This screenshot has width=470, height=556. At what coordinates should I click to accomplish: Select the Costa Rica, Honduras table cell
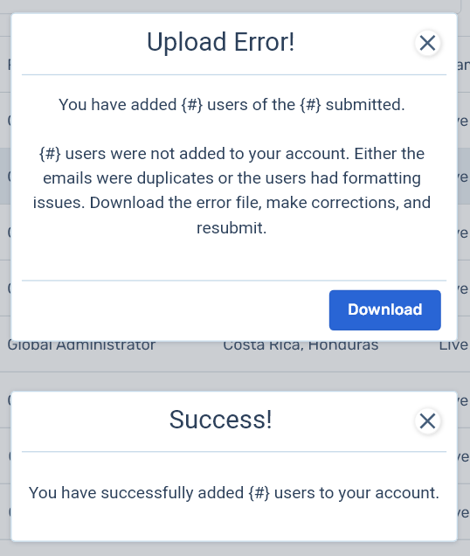click(x=301, y=345)
